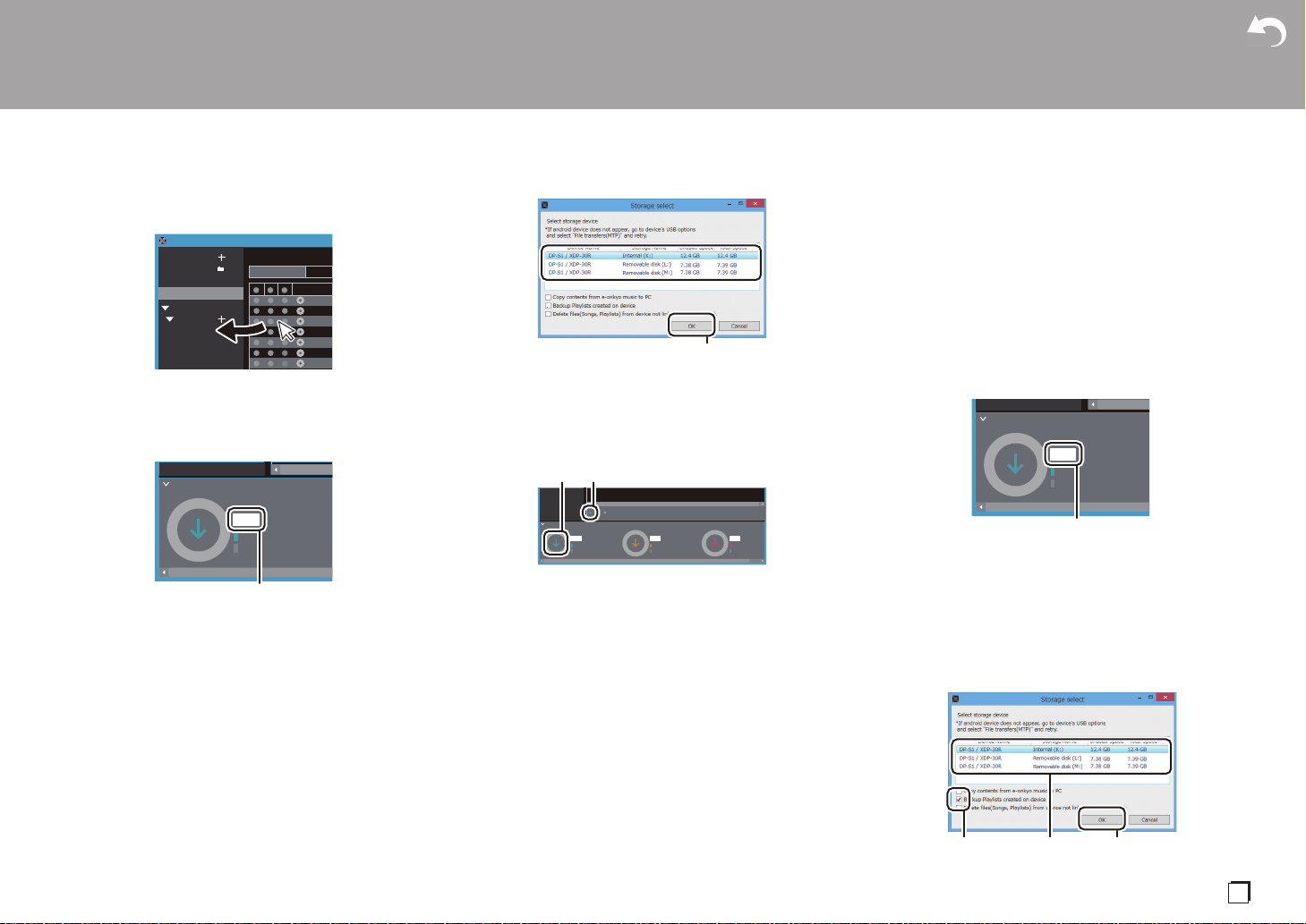Click the orange download arrow sync icon

[636, 543]
